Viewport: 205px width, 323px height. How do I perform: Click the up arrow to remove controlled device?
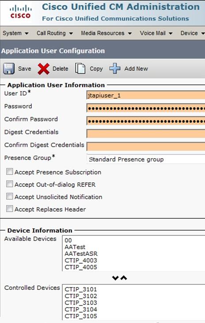coord(124,278)
